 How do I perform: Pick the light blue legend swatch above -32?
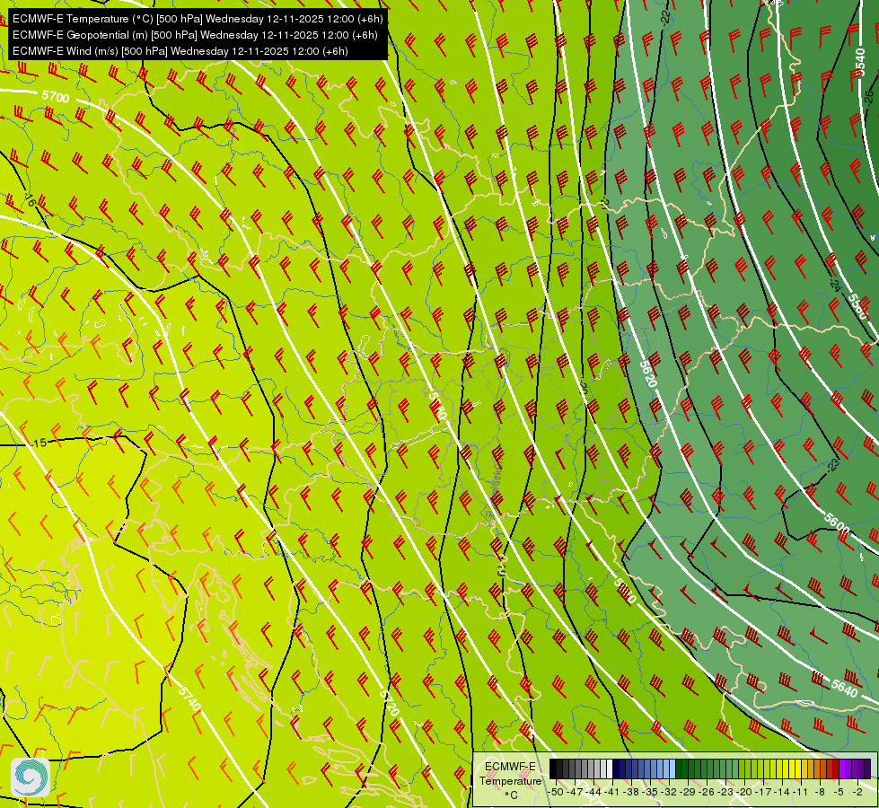[x=672, y=768]
